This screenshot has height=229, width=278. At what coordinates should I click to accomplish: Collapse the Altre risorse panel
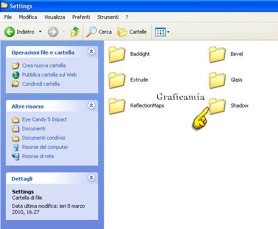92,106
